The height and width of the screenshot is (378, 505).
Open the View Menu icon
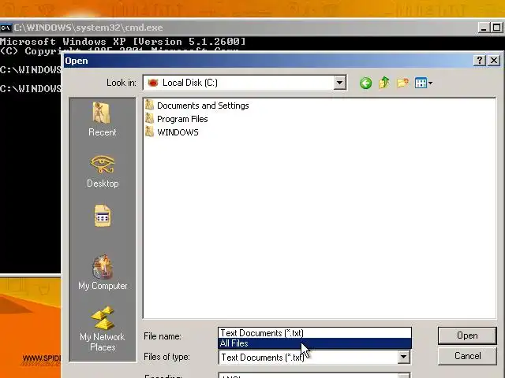(421, 83)
